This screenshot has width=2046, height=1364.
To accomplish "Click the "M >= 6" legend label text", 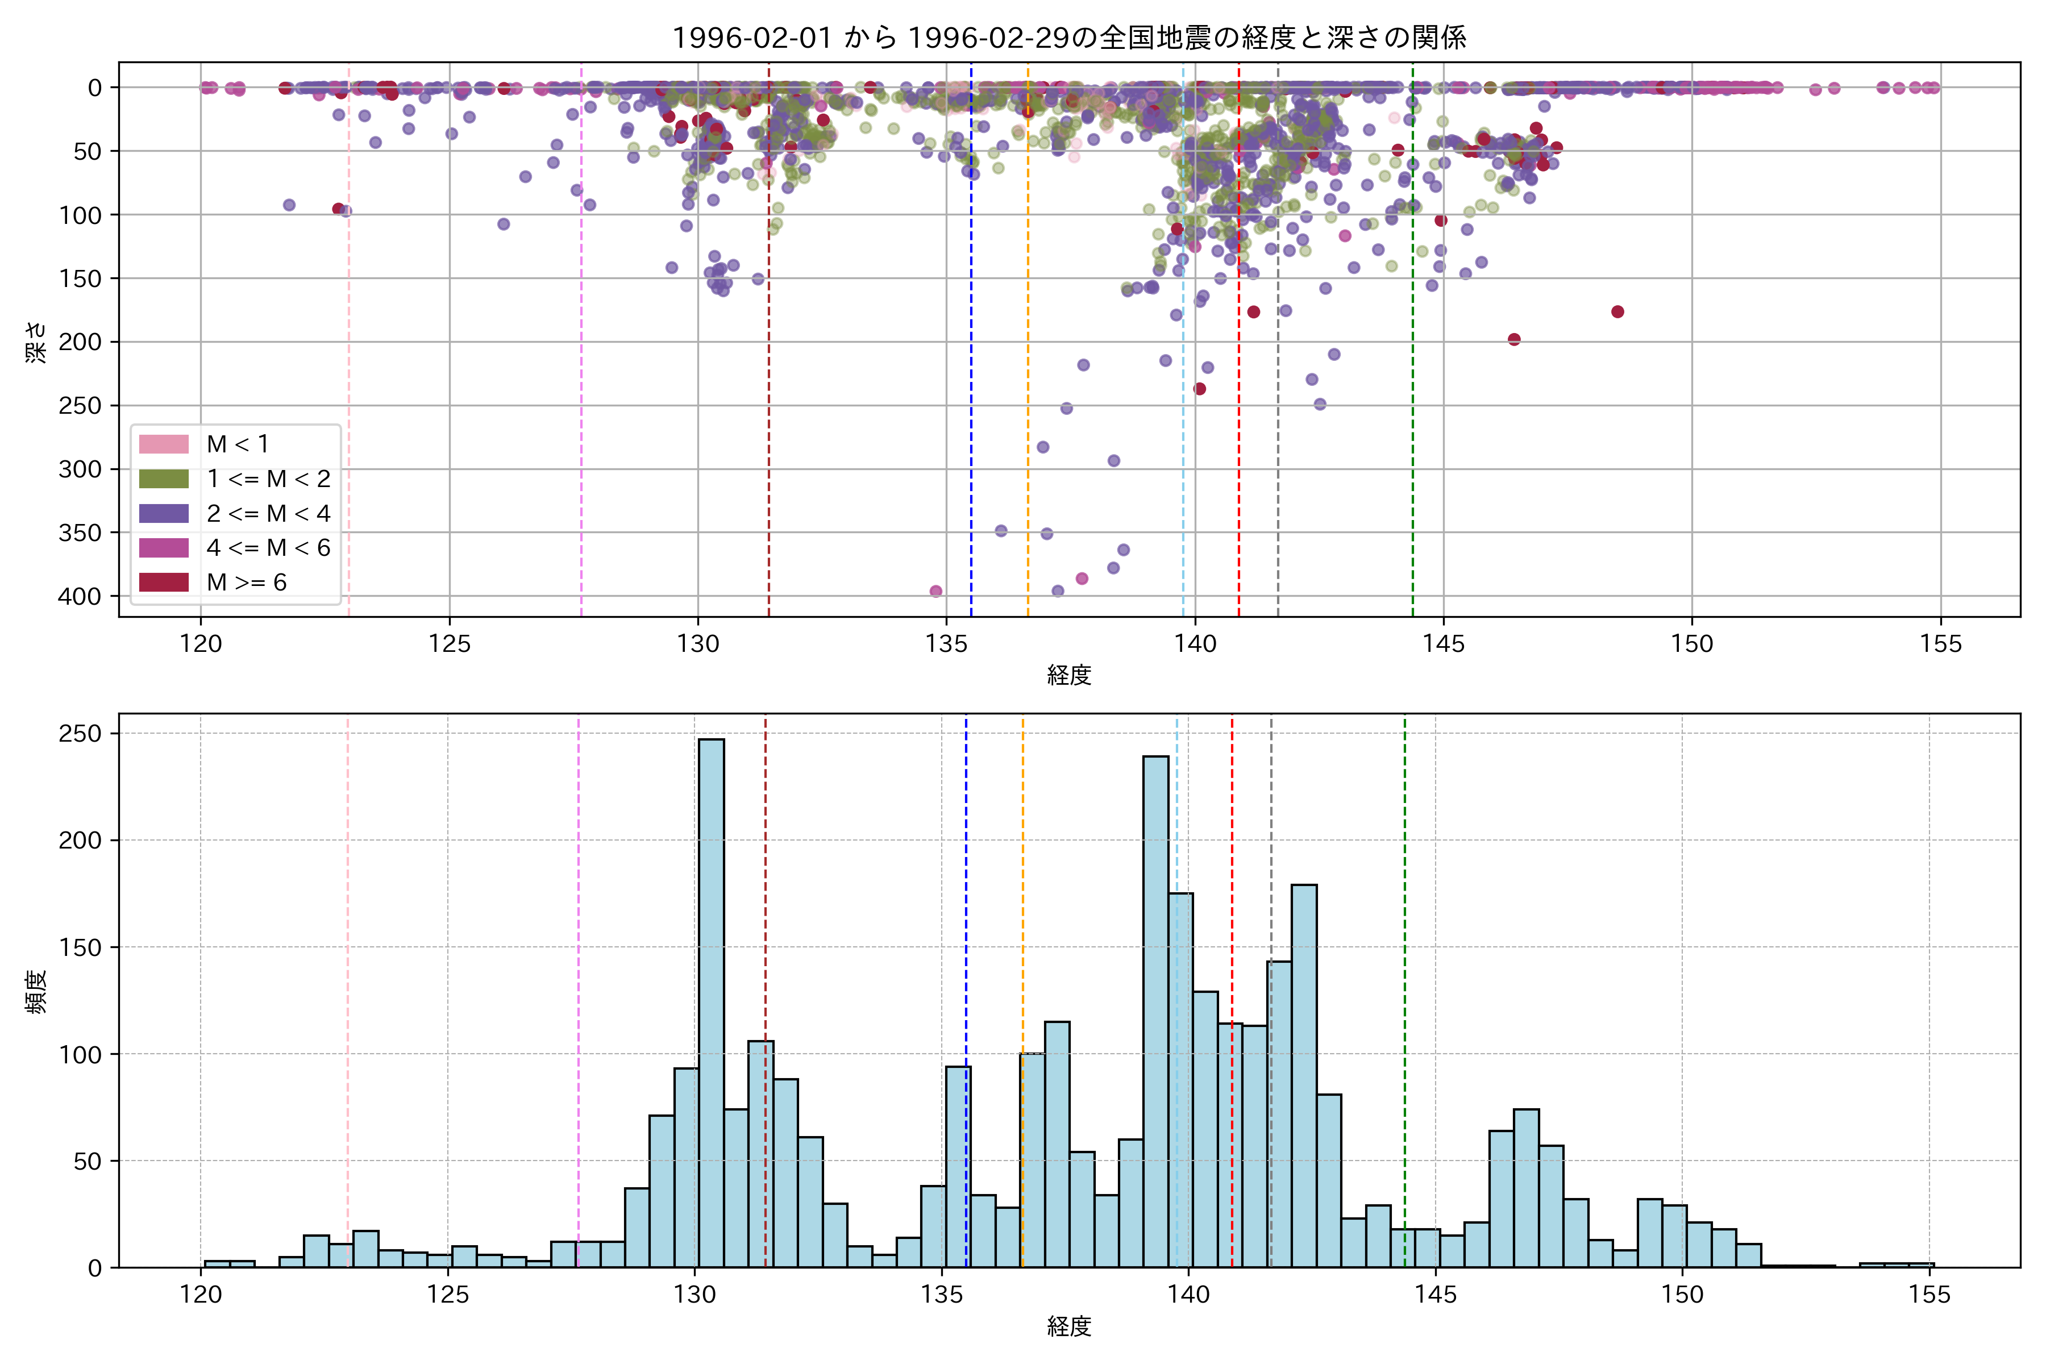I will [247, 583].
